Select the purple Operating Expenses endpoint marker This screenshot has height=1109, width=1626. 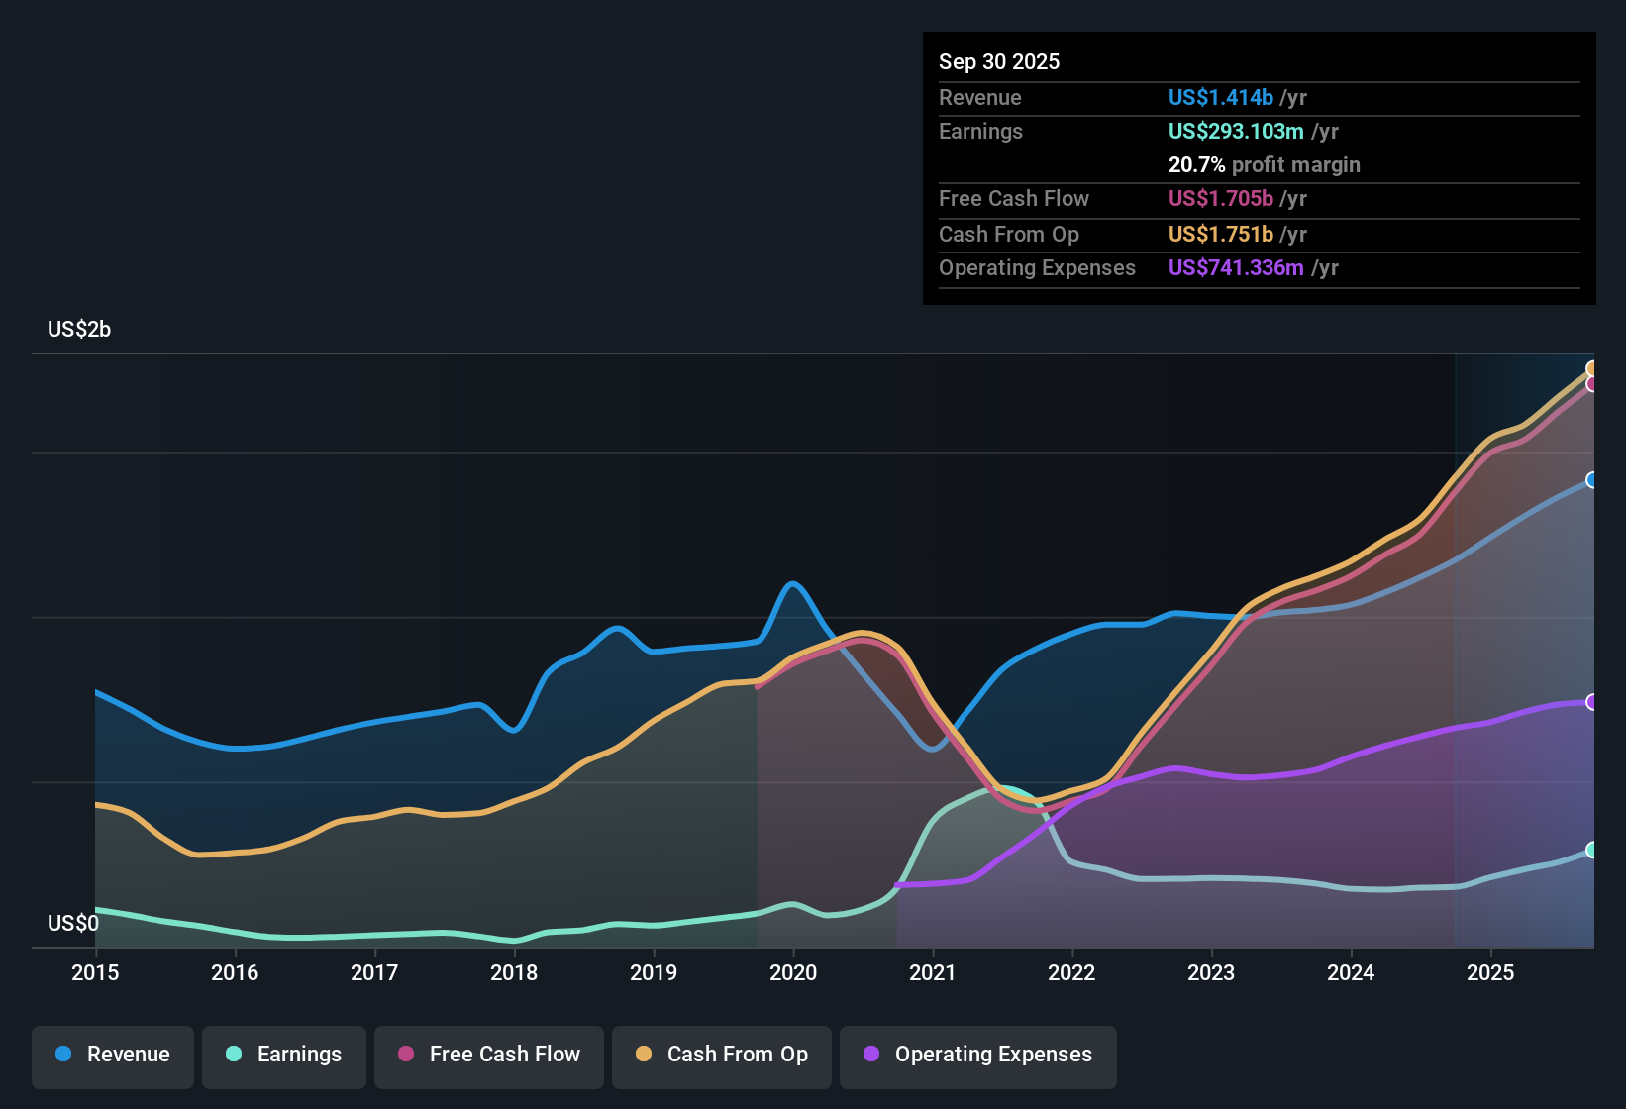(x=1592, y=702)
